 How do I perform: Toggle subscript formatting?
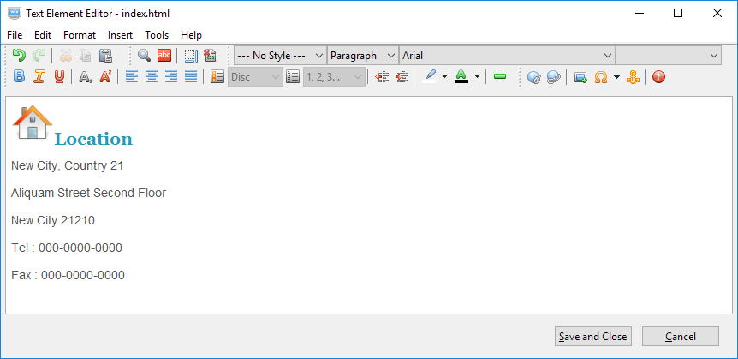tap(86, 77)
